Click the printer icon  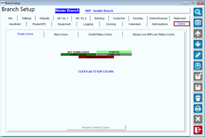click(x=198, y=108)
